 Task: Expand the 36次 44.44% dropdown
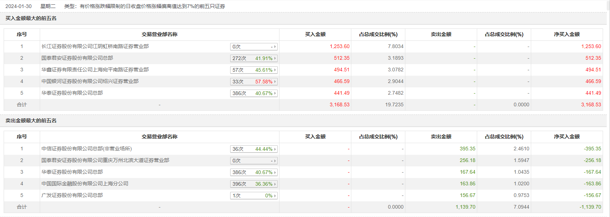point(254,149)
